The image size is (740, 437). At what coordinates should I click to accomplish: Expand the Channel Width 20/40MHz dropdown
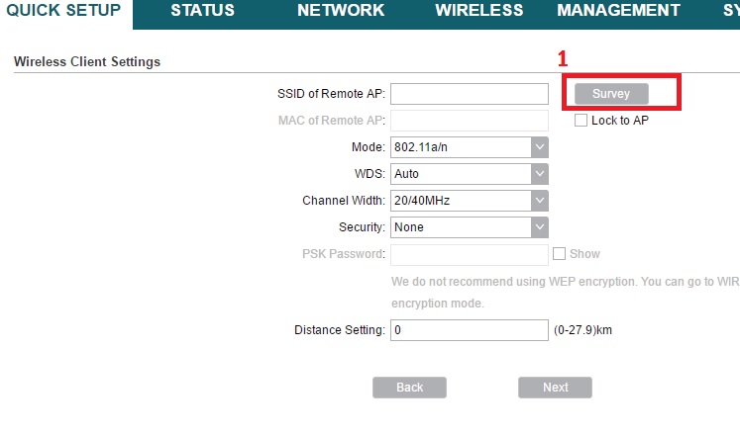470,201
